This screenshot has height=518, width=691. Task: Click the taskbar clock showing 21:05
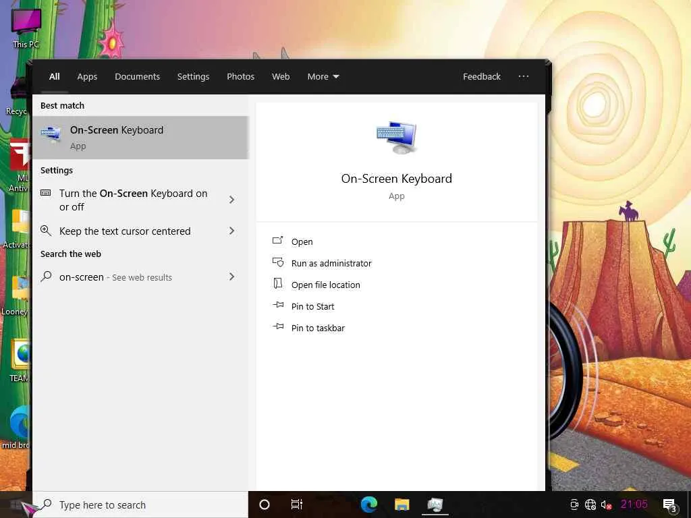coord(634,505)
